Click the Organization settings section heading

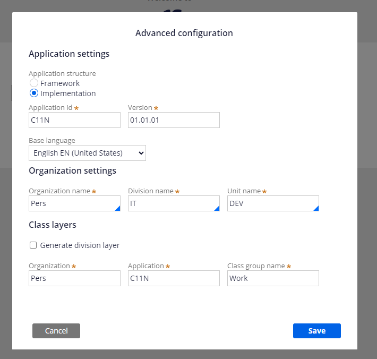pos(72,170)
